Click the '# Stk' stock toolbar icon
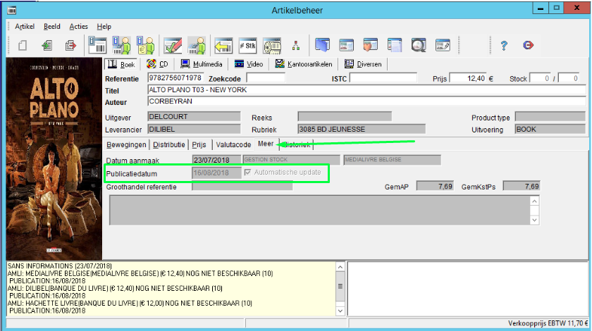 (x=247, y=45)
